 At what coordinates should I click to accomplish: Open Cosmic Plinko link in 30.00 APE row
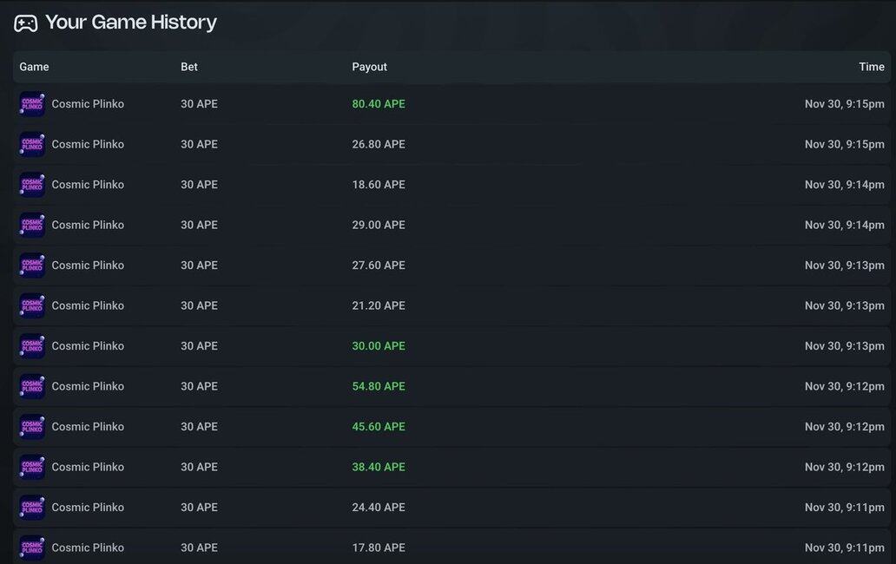(88, 346)
